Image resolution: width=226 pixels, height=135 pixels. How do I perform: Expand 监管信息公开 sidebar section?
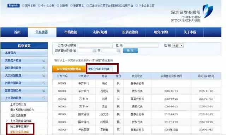coord(44,90)
